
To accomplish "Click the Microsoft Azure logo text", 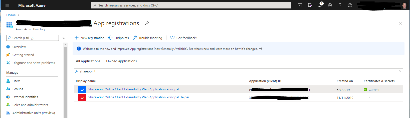I will (x=32, y=5).
